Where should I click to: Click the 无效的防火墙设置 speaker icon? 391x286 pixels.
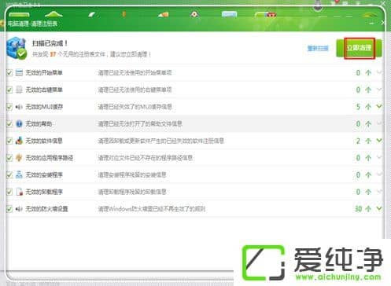pyautogui.click(x=19, y=209)
